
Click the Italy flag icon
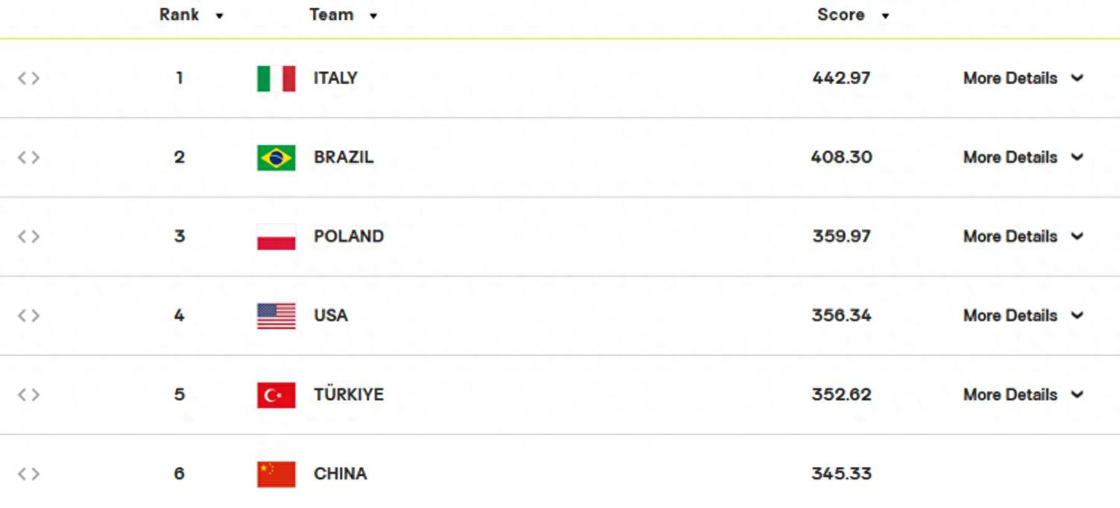pyautogui.click(x=276, y=79)
